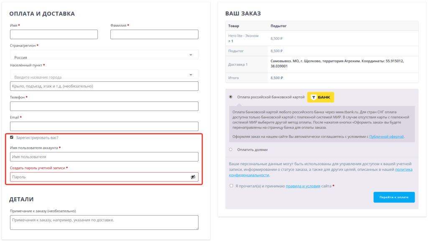
Task: Click the apartment/entrance address details field
Action: 104,86
